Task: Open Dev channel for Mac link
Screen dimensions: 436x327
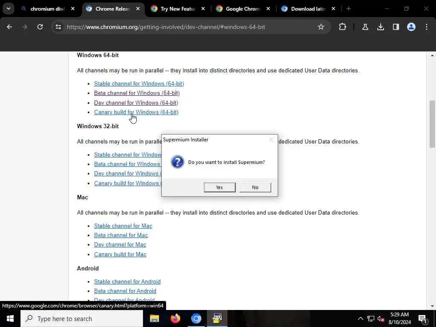Action: (x=120, y=245)
